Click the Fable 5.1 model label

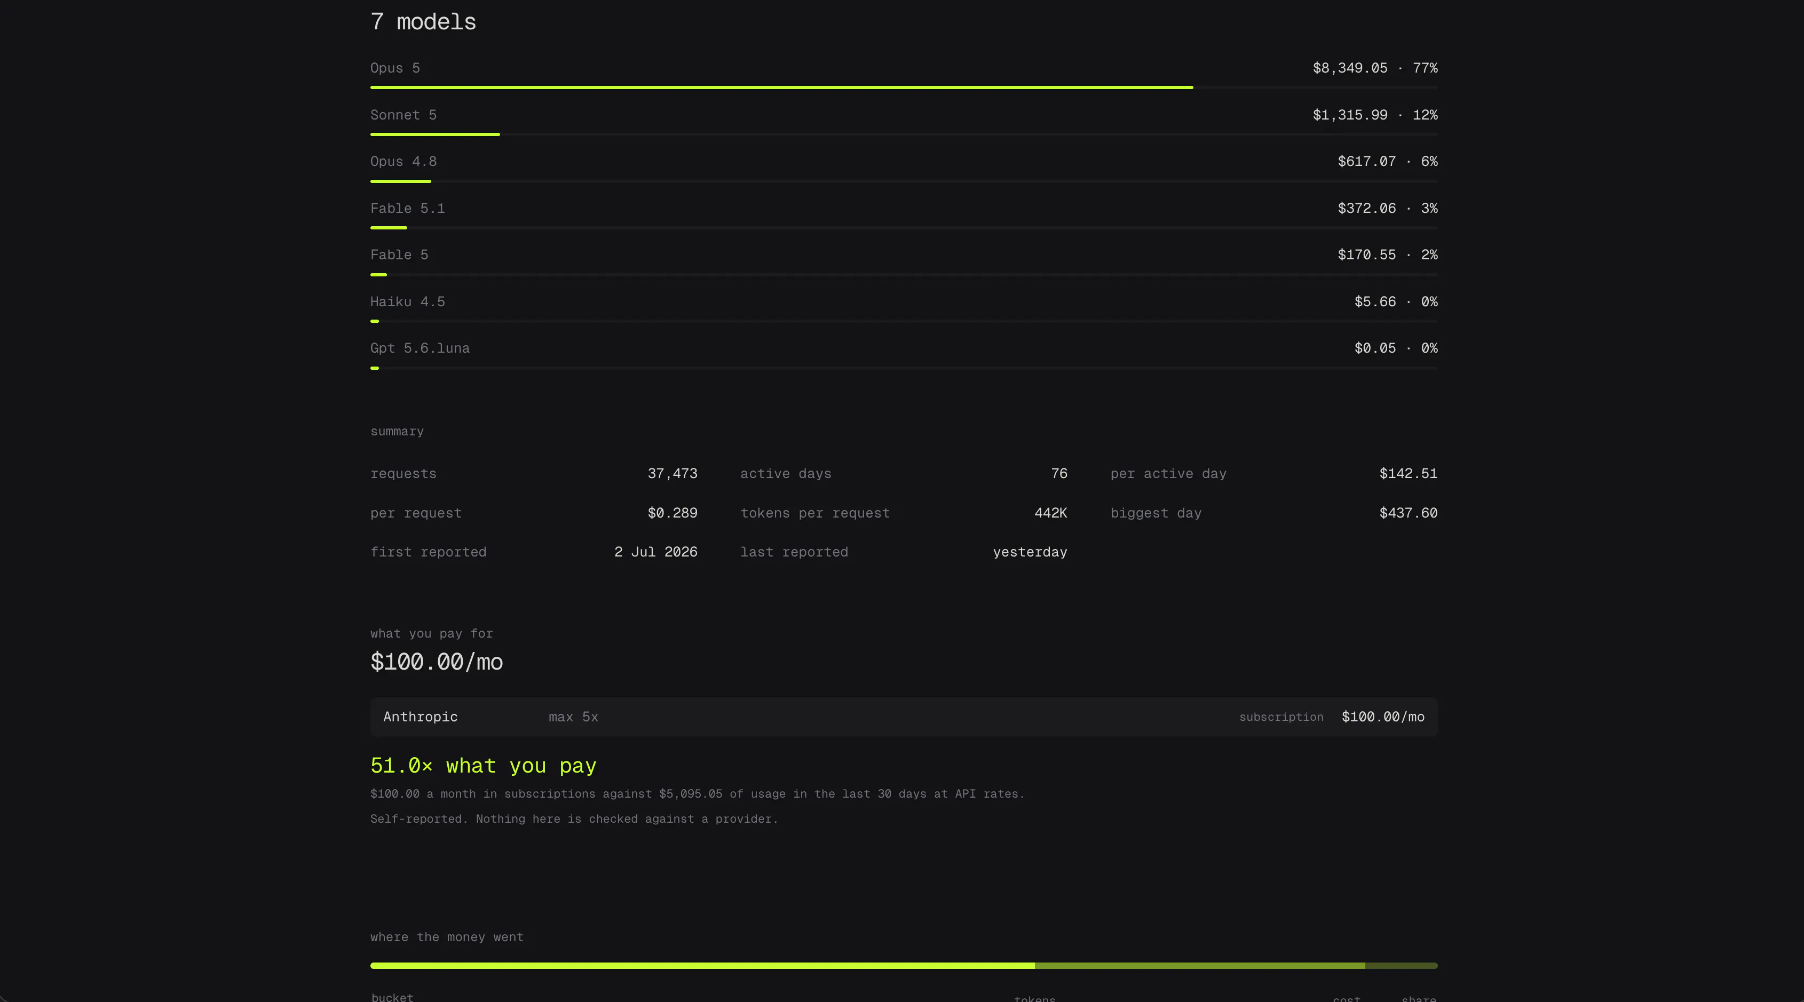tap(408, 208)
